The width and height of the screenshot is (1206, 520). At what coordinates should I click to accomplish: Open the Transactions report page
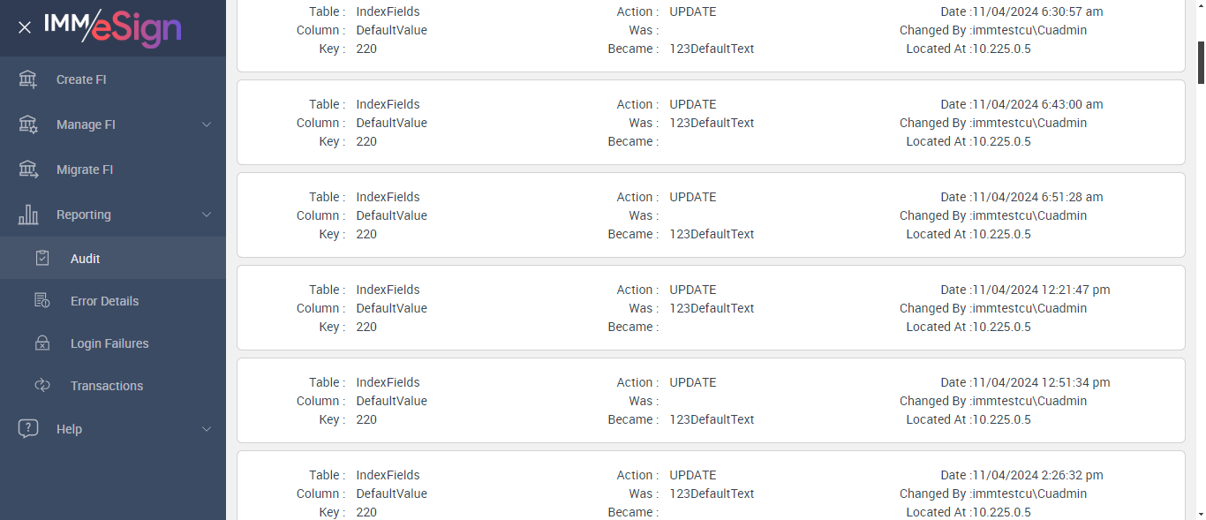point(107,386)
